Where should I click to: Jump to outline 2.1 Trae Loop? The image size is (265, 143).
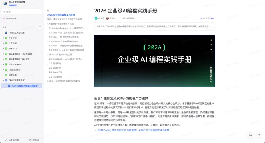pos(66,59)
